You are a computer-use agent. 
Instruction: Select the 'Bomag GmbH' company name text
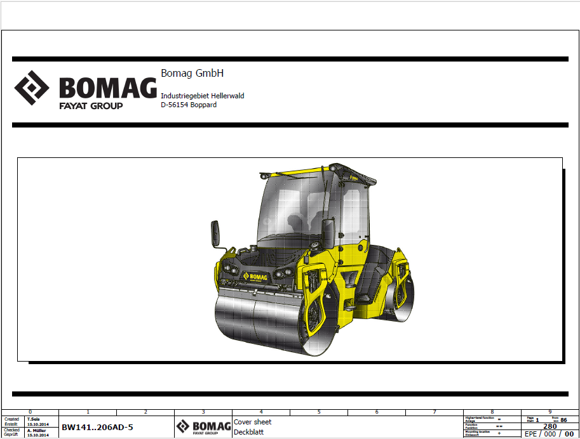tap(192, 73)
